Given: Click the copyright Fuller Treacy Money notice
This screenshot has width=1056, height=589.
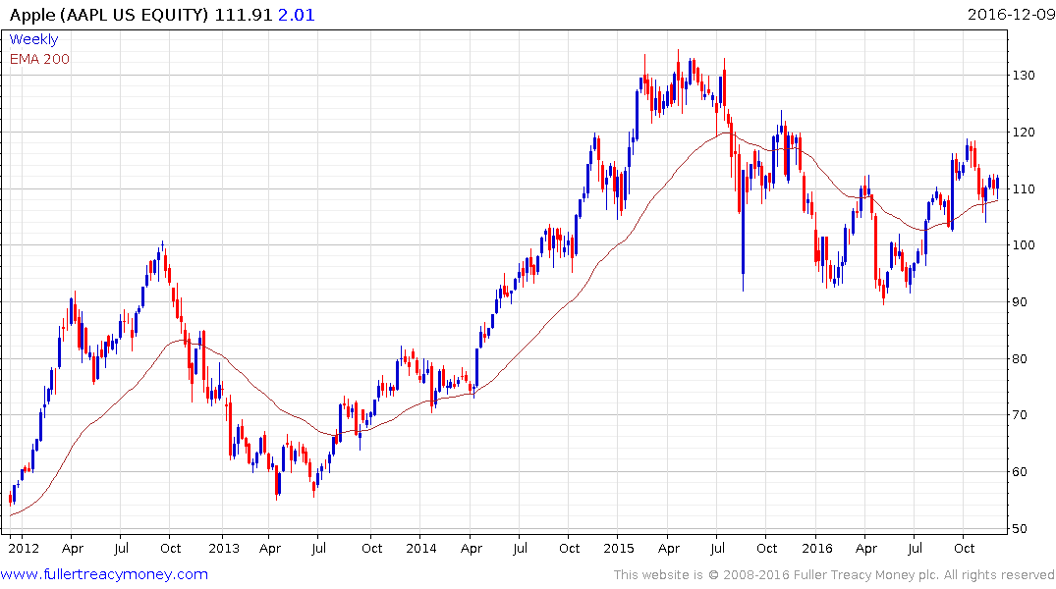Looking at the screenshot, I should (x=834, y=575).
